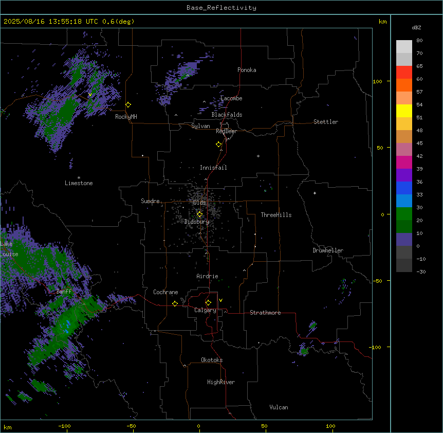Click the Olds town label
Screen dimensions: 443x433
(x=199, y=203)
